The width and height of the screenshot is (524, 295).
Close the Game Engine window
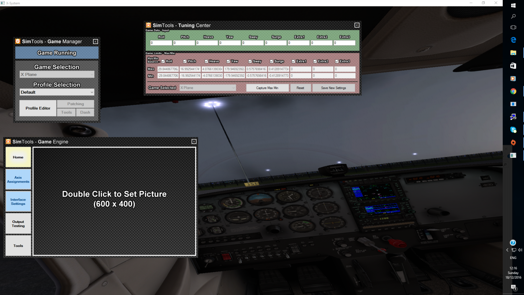194,142
